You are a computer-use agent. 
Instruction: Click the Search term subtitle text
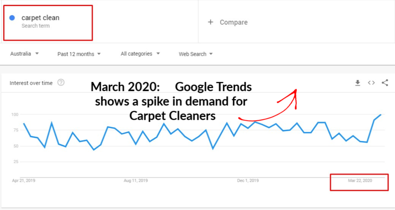coord(35,26)
